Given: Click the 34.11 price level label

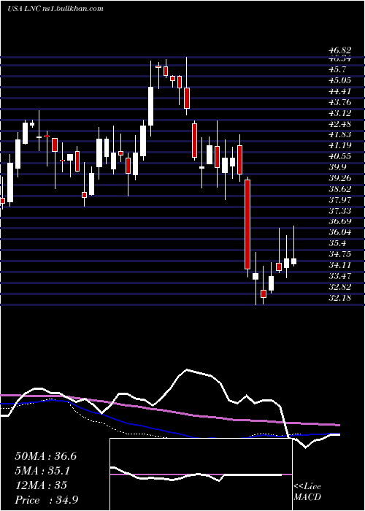Looking at the screenshot, I should [340, 265].
